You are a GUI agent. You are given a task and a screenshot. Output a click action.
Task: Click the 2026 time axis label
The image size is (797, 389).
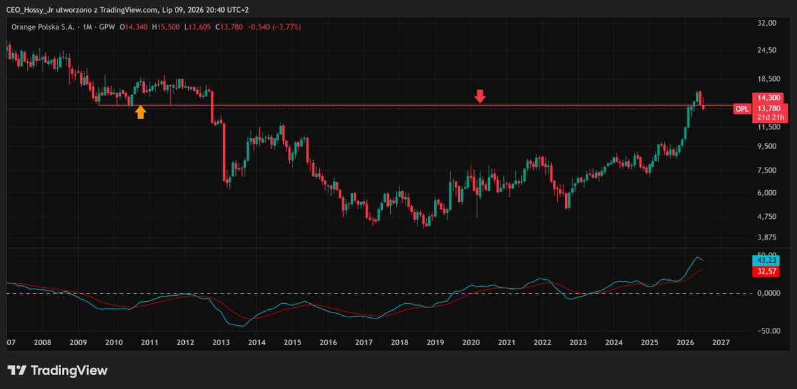click(686, 342)
